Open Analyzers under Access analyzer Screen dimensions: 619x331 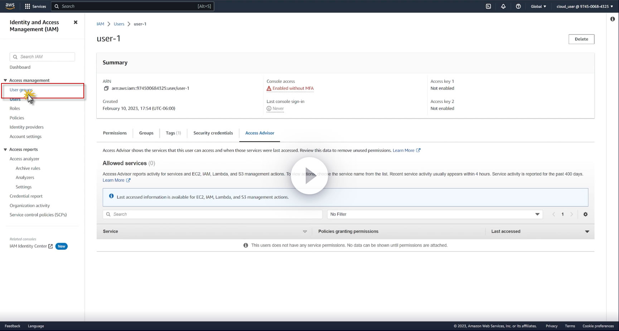point(25,177)
